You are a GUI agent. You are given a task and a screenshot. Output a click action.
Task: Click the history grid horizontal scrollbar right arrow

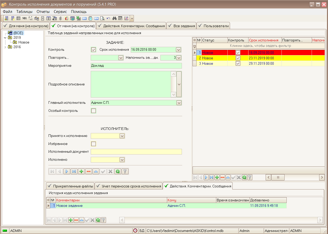[320, 220]
